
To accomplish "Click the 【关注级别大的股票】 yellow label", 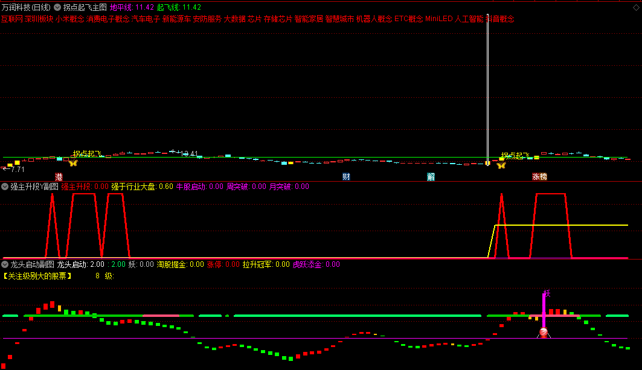I will 37,276.
